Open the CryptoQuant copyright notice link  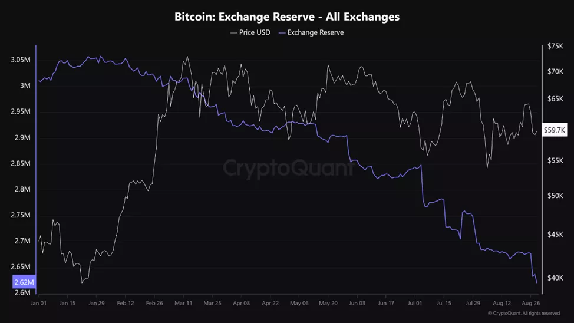524,314
